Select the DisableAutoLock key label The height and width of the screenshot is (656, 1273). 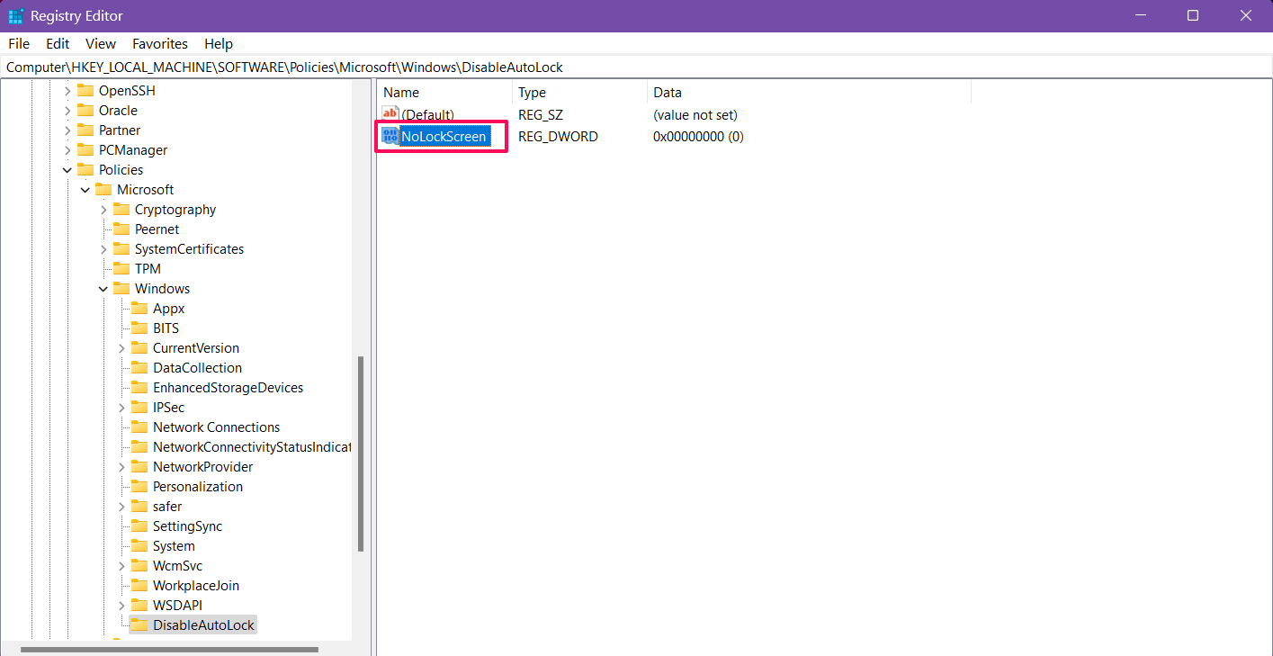point(204,625)
